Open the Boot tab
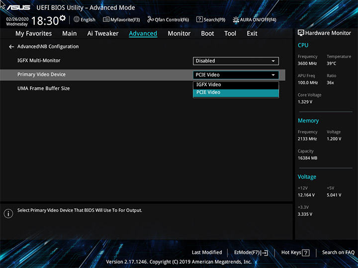The image size is (358, 268). click(x=207, y=34)
